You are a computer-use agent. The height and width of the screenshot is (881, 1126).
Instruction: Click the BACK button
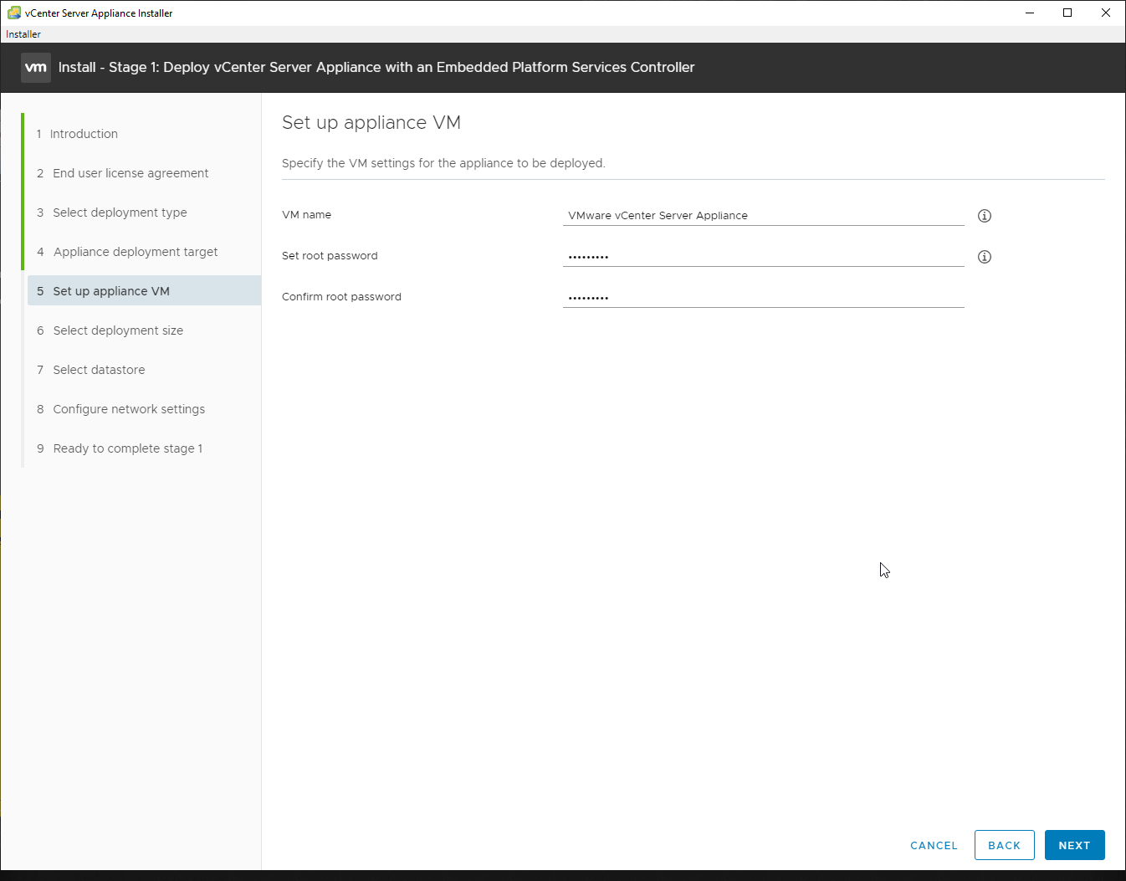pyautogui.click(x=1004, y=845)
